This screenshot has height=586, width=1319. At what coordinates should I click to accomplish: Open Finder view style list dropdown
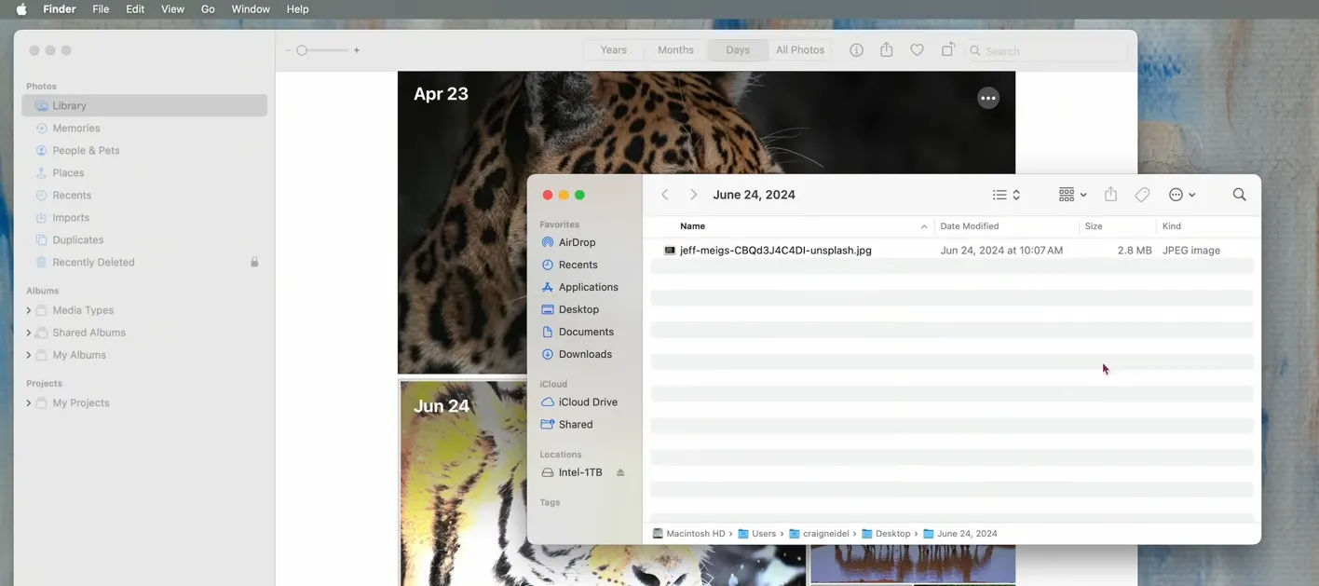(1006, 195)
